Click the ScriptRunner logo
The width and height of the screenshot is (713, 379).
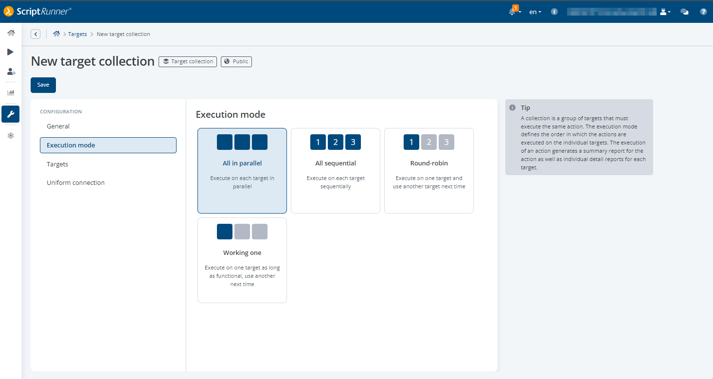[37, 11]
